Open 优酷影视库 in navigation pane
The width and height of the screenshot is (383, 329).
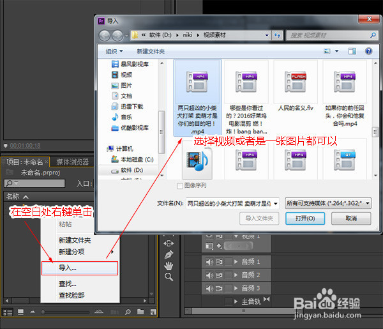[130, 128]
